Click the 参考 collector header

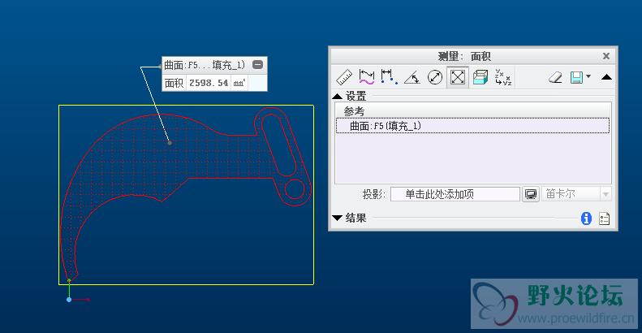[354, 111]
